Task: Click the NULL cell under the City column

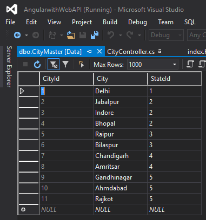Action: click(x=121, y=210)
